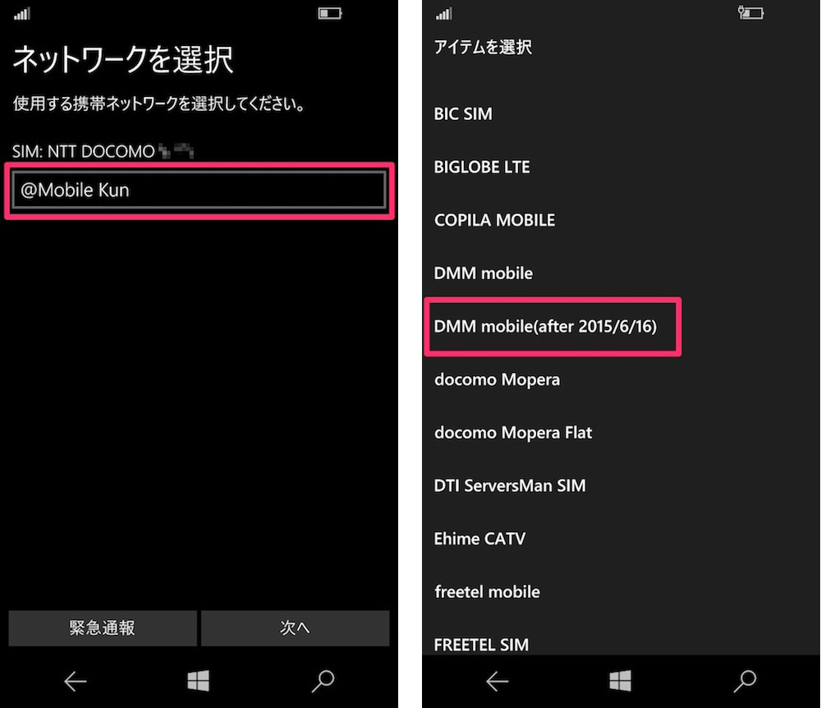Select DTI ServersMan SIM
Screen dimensions: 821x708
click(510, 486)
